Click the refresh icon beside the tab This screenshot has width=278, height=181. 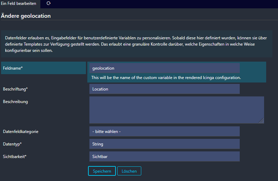click(x=48, y=3)
